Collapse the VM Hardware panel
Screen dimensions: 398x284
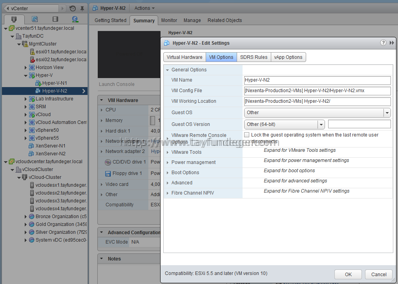[102, 100]
